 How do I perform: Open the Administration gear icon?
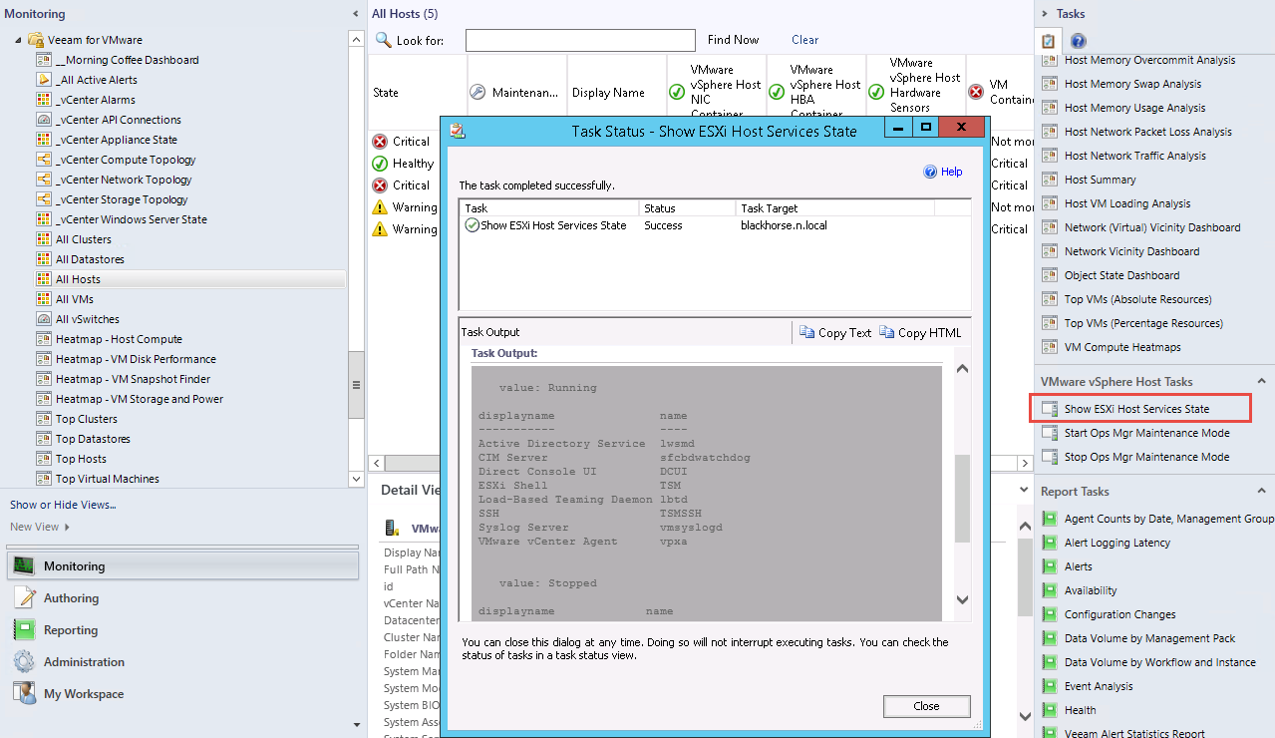pos(24,661)
